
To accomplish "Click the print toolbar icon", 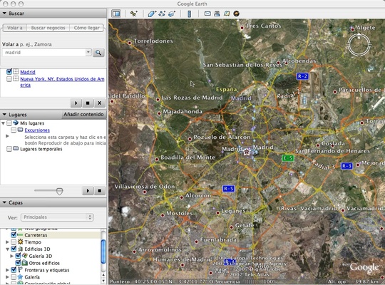I will tap(217, 14).
